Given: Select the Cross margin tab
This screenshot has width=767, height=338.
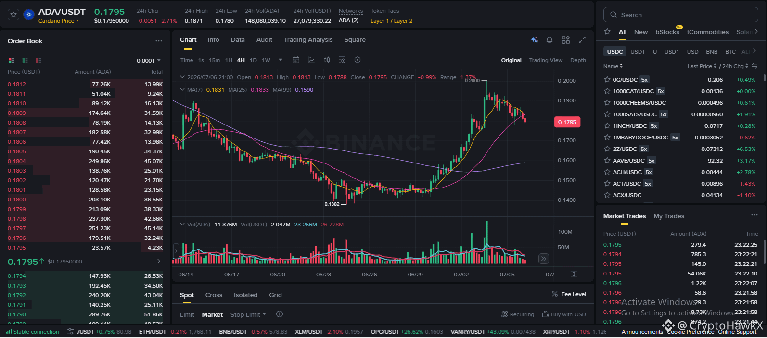Looking at the screenshot, I should pyautogui.click(x=214, y=295).
